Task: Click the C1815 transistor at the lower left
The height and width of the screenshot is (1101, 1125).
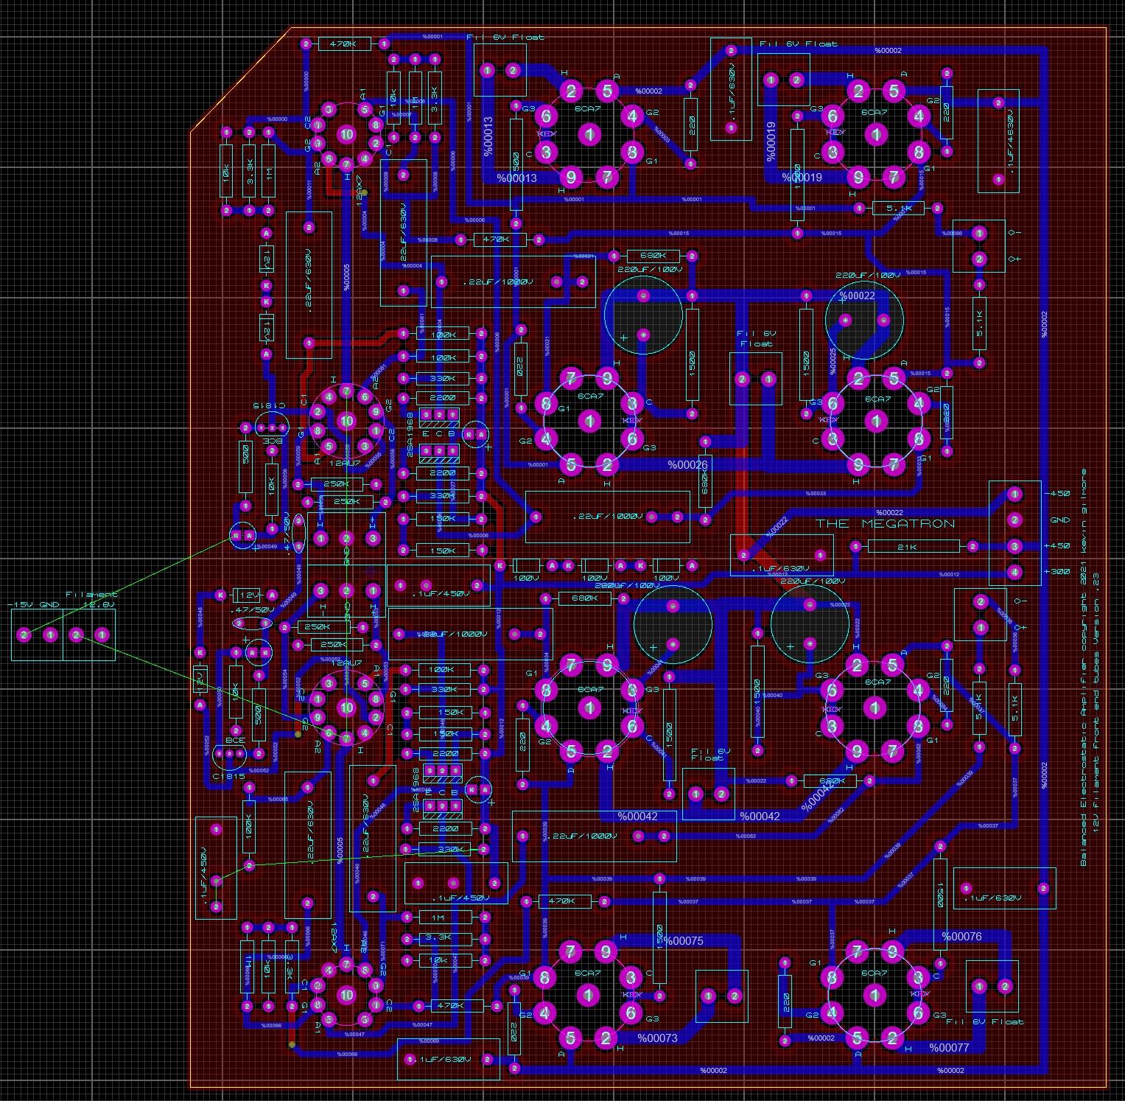Action: [x=229, y=754]
